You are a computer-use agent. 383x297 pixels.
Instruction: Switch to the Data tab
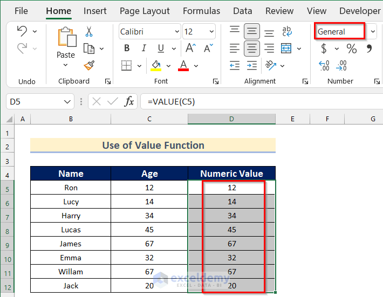242,11
